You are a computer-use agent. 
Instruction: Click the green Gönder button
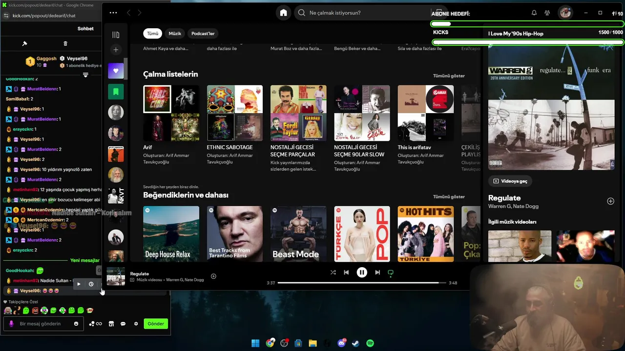156,324
